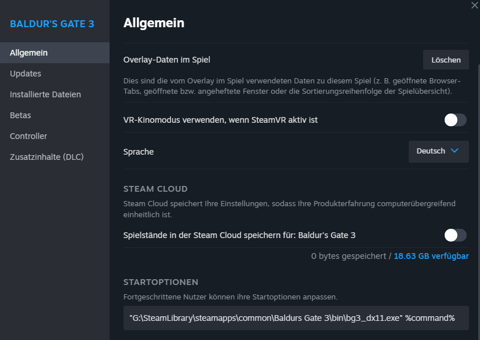Click the BALDUR'S GATE 3 title

click(x=52, y=24)
